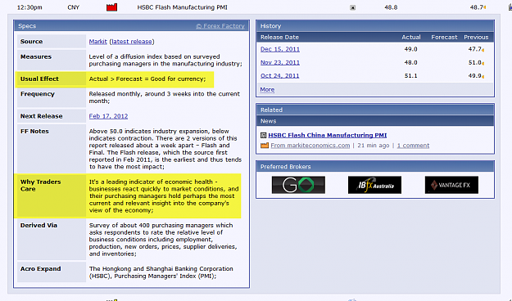This screenshot has height=301, width=512.
Task: Select the Dec 15 previous value 47.7
Action: point(475,49)
